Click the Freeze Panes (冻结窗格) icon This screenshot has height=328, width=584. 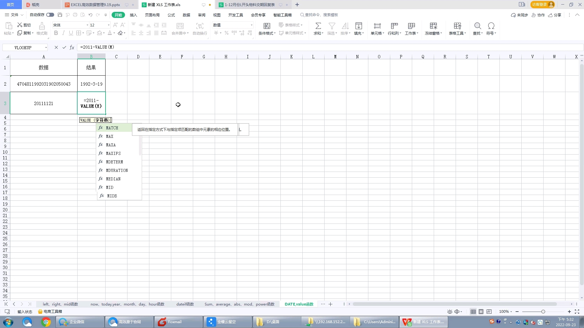pyautogui.click(x=433, y=26)
